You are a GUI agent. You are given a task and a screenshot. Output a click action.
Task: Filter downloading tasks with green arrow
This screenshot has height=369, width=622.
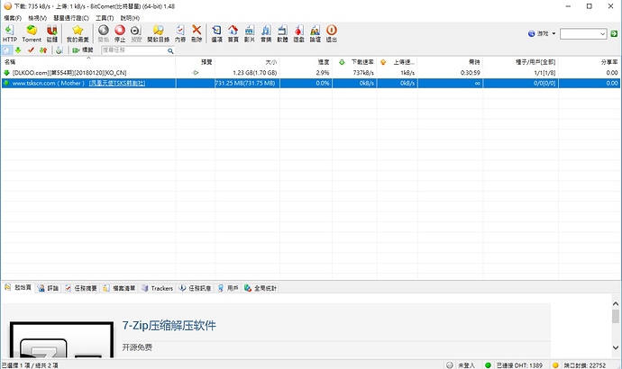[18, 50]
